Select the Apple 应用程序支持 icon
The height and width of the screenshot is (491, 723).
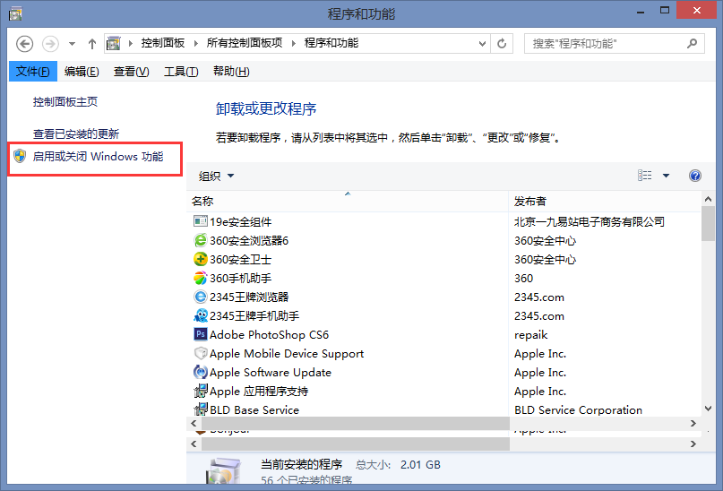pos(200,391)
